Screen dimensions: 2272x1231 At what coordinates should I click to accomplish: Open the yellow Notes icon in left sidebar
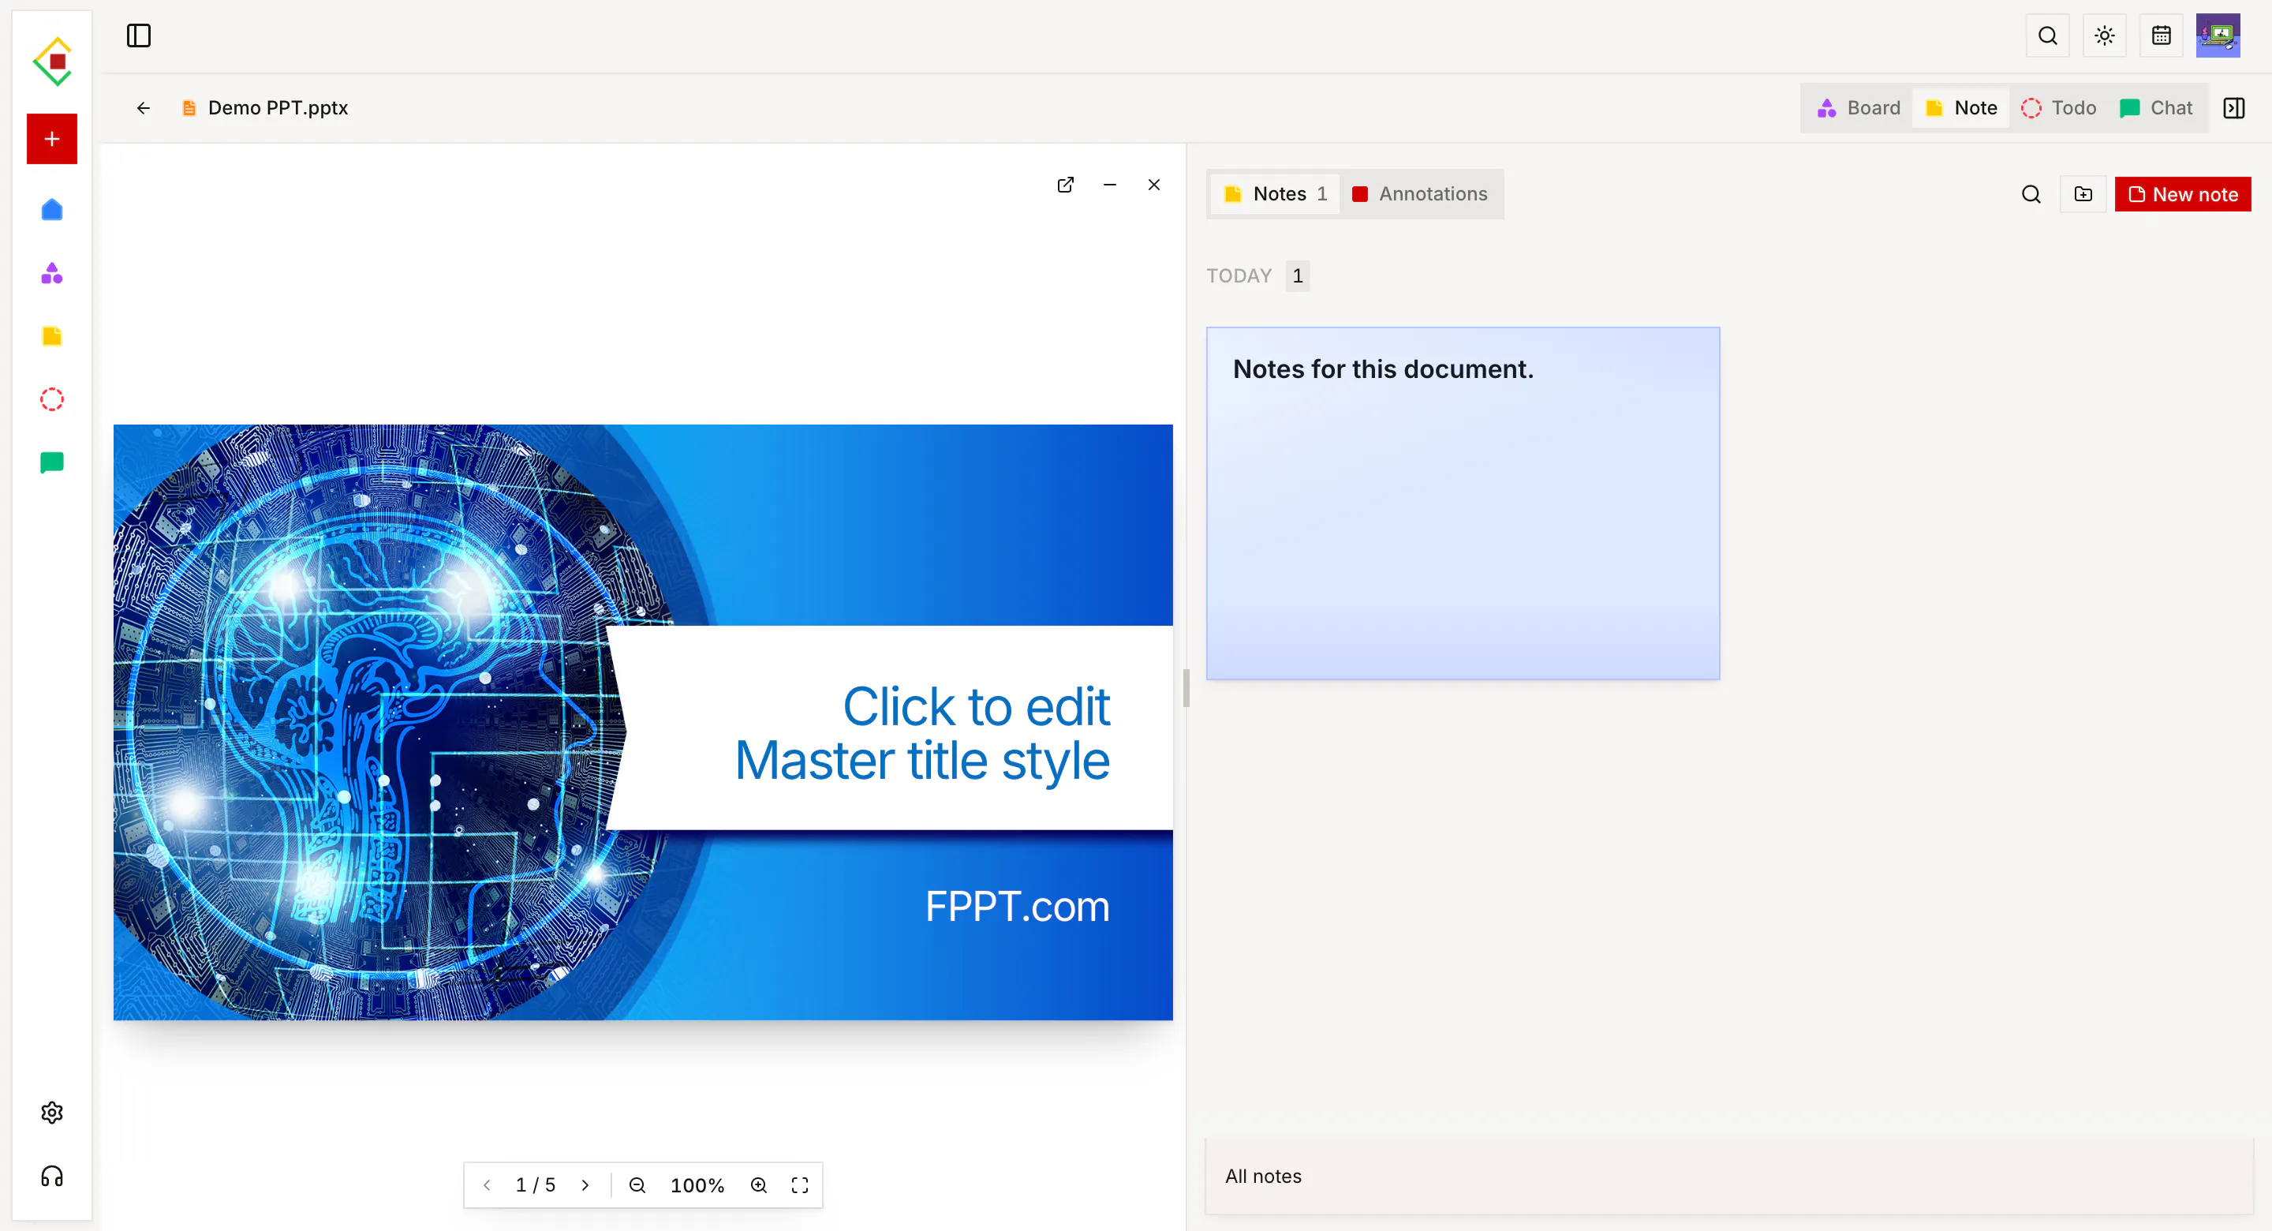[x=52, y=336]
